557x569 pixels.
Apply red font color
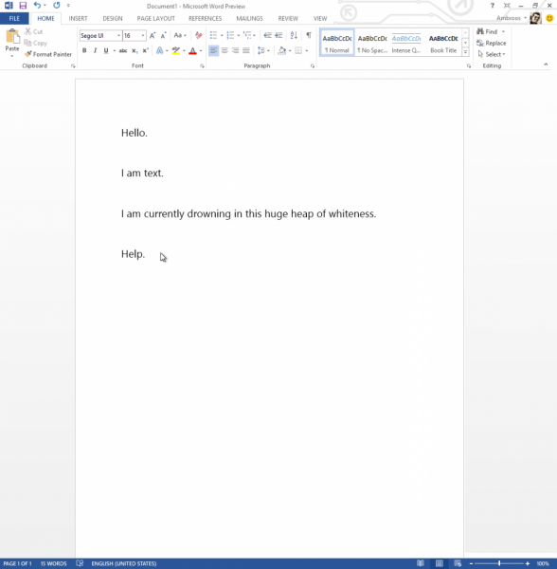pyautogui.click(x=193, y=51)
